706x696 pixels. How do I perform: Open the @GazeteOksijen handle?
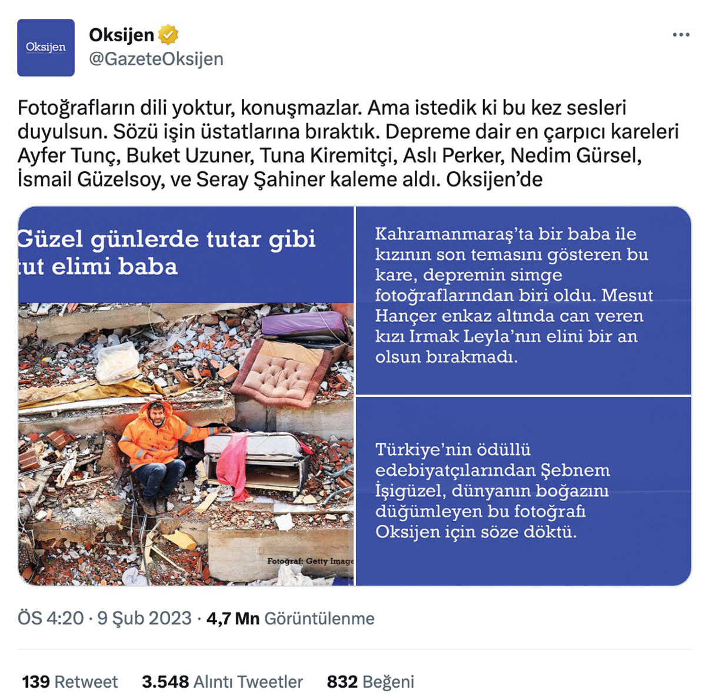tap(156, 59)
